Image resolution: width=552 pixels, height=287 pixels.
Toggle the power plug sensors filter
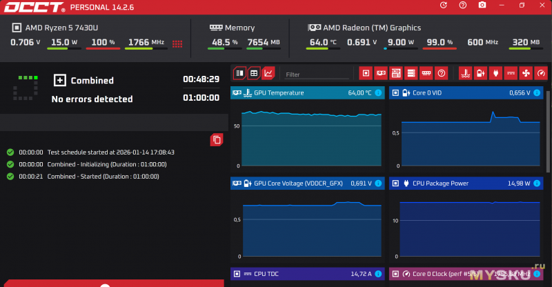[495, 73]
